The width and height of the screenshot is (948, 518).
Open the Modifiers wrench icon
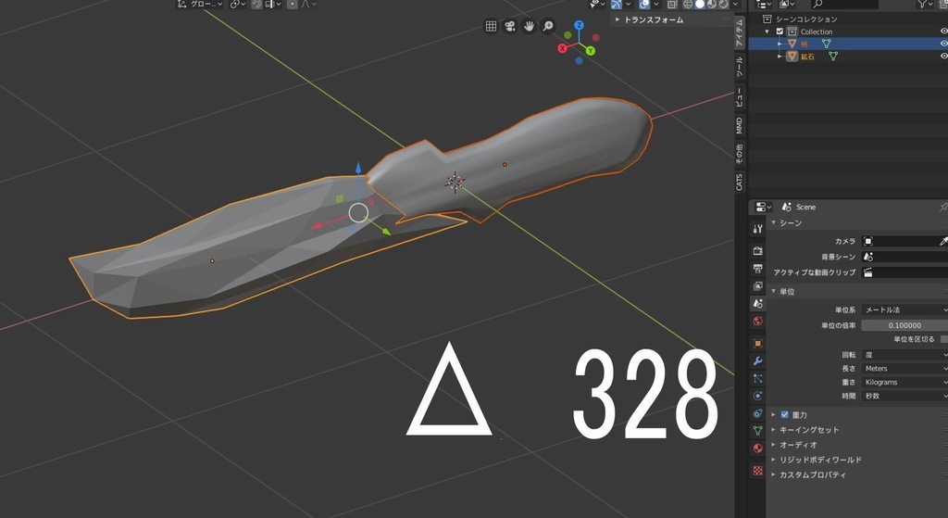click(757, 360)
